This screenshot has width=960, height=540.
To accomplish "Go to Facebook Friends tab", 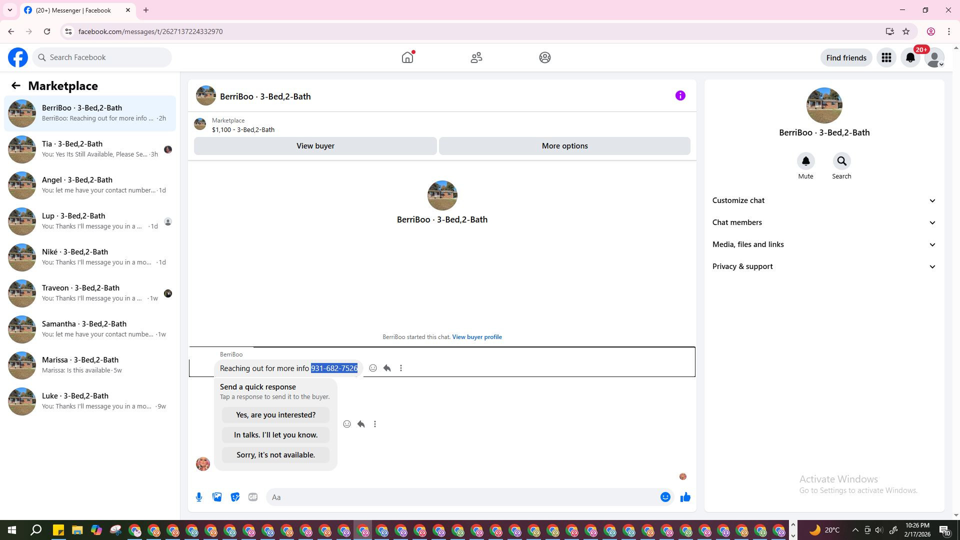I will [x=476, y=58].
